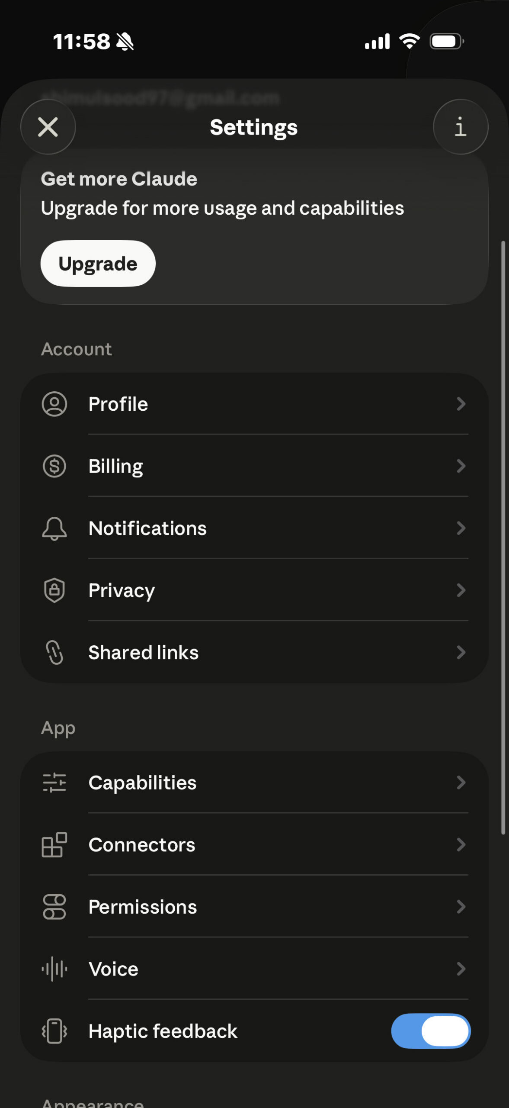This screenshot has height=1108, width=509.
Task: Expand Profile via its chevron arrow
Action: click(461, 404)
